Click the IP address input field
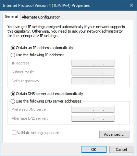This screenshot has width=137, height=156. pos(93,63)
